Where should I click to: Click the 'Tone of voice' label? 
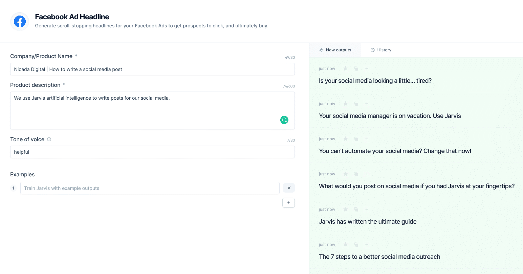(x=27, y=139)
